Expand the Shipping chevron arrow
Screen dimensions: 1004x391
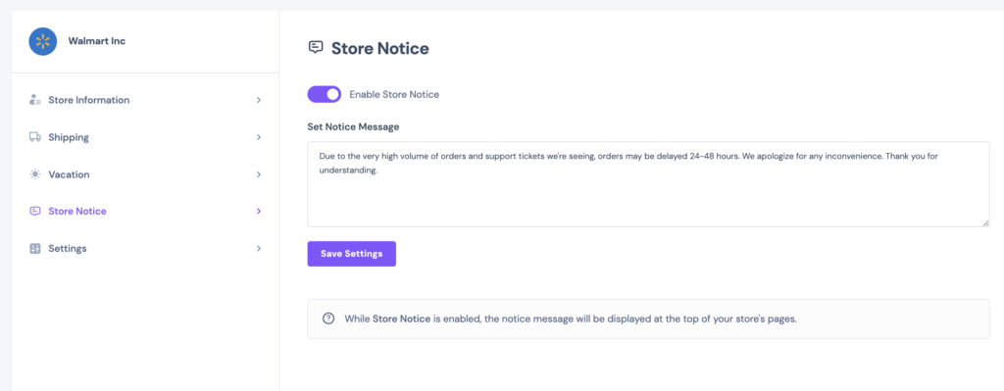(259, 137)
